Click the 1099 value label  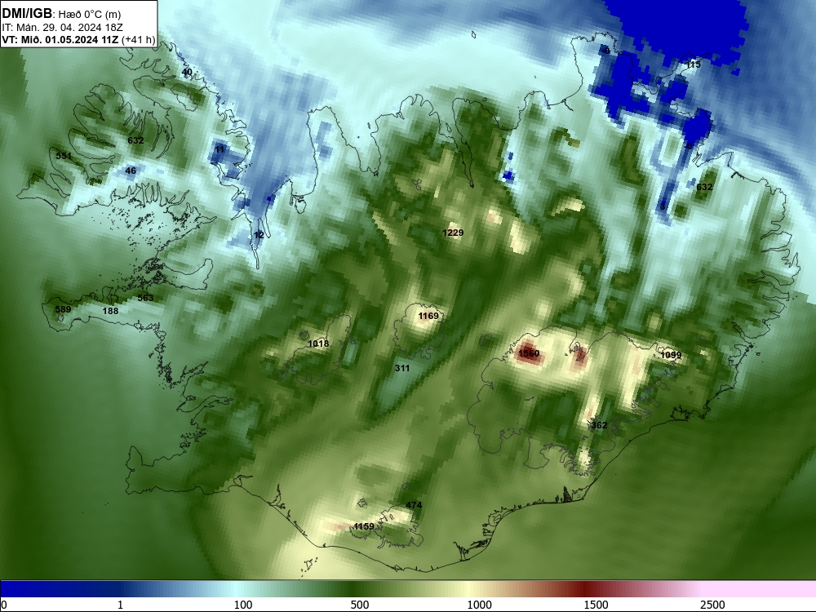tap(671, 355)
